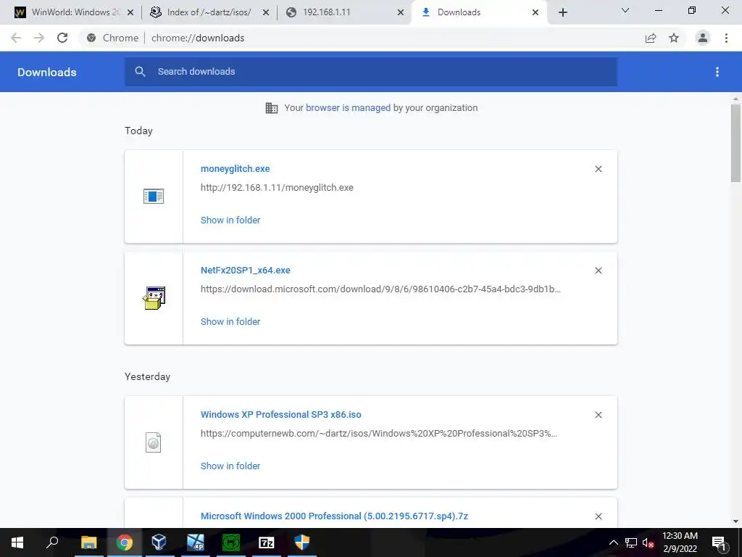Show moneyglitch.exe in folder

[230, 220]
